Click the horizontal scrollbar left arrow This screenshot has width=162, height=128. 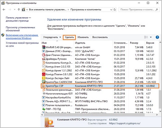(x=42, y=115)
